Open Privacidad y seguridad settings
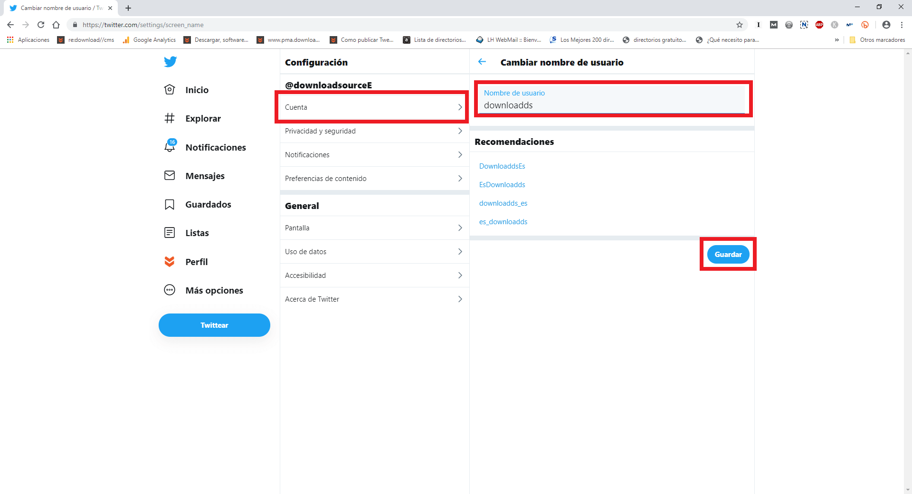The width and height of the screenshot is (912, 494). (x=374, y=131)
